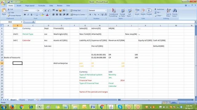Open the font size dropdown
Viewport: 197px width, 110px height.
click(42, 10)
